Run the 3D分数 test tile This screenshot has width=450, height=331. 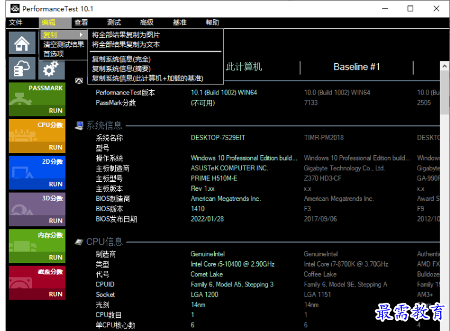point(37,209)
